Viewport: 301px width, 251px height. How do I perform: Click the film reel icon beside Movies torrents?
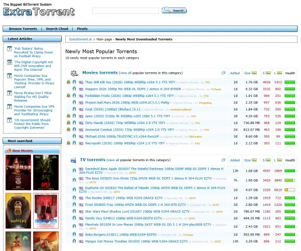click(74, 73)
